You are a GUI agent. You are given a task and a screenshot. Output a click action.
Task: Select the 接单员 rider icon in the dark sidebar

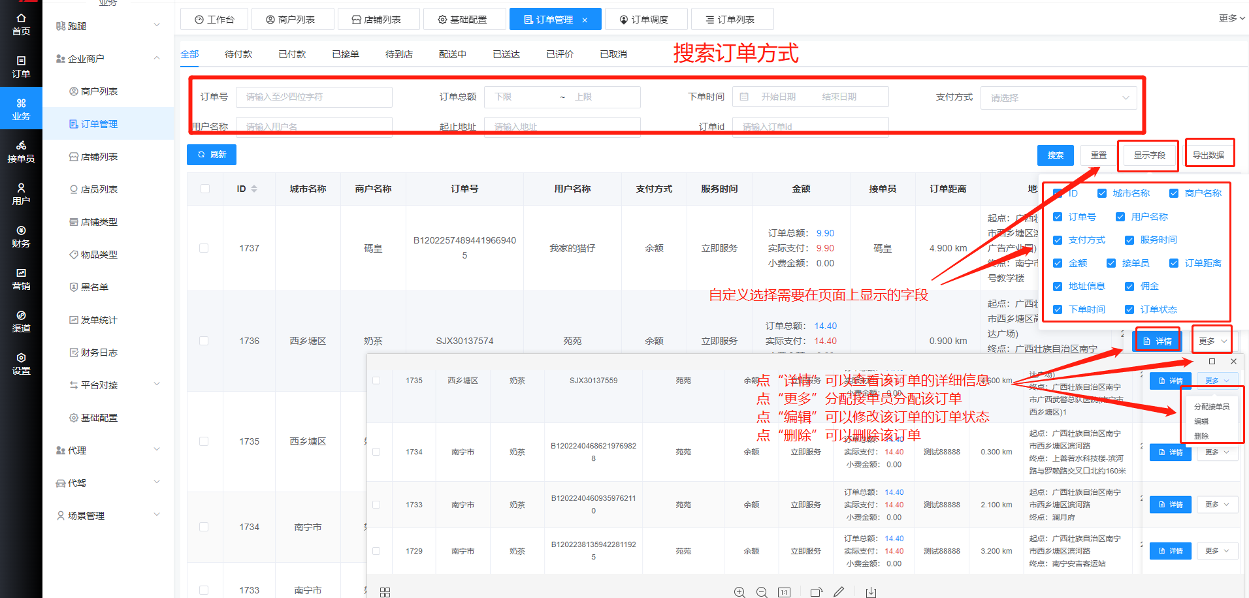coord(21,151)
